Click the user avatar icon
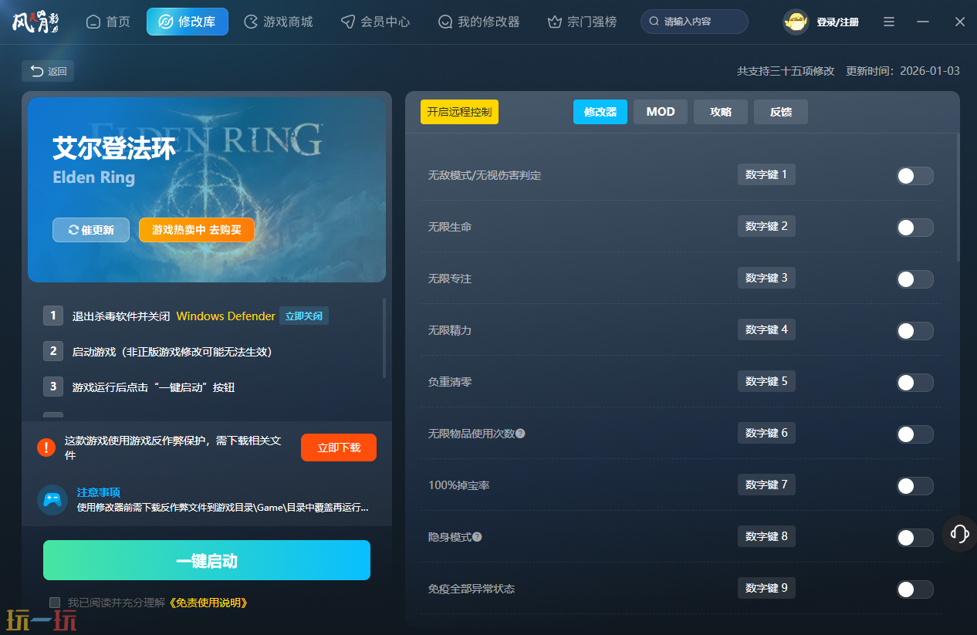Screen dimensions: 977x635 pos(796,22)
